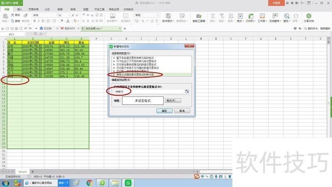Click the 求和 AutoSum sigma icon
Viewport: 332px width, 187px height.
[x=213, y=16]
